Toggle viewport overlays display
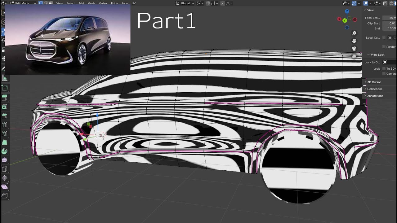Screen dimensions: 397x223 (x=366, y=3)
